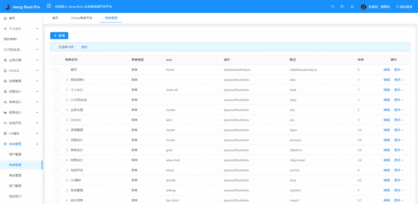
Task: Expand the 在线开发 table row
Action: (67, 170)
